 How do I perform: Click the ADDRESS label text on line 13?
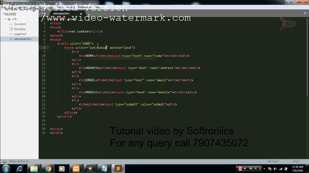[x=92, y=68]
